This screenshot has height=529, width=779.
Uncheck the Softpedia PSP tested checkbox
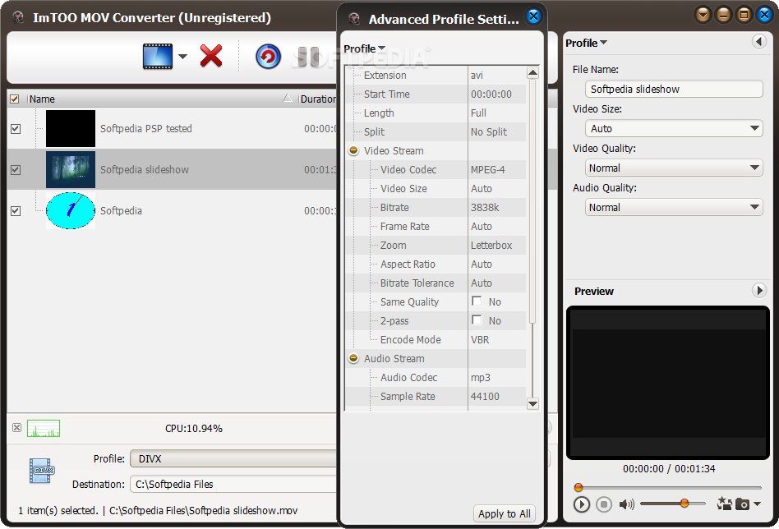pyautogui.click(x=16, y=129)
